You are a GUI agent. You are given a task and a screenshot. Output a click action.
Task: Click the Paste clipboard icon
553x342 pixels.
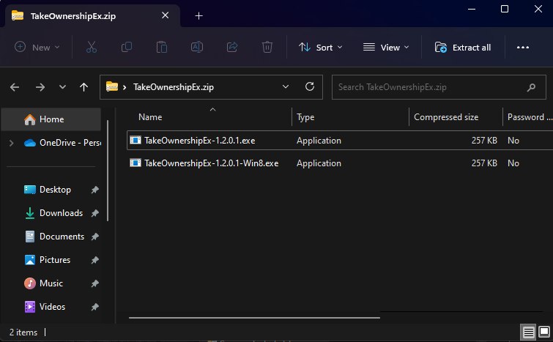click(x=162, y=47)
